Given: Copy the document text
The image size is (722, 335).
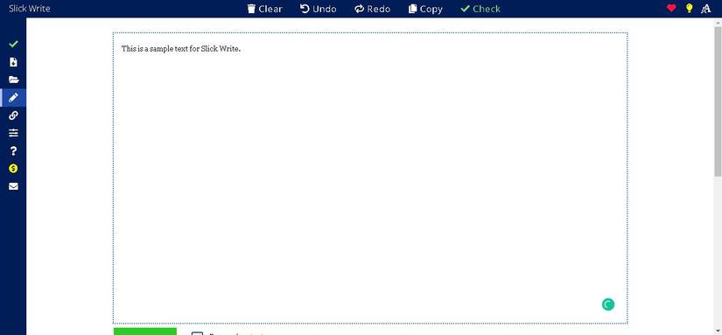Looking at the screenshot, I should pos(426,9).
